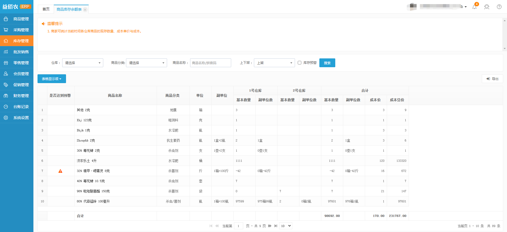Enable the 库存预警 checkbox

click(x=299, y=63)
